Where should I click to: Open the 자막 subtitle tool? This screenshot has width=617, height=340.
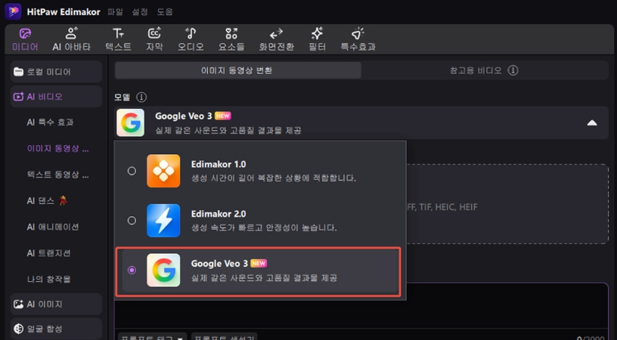pos(154,40)
